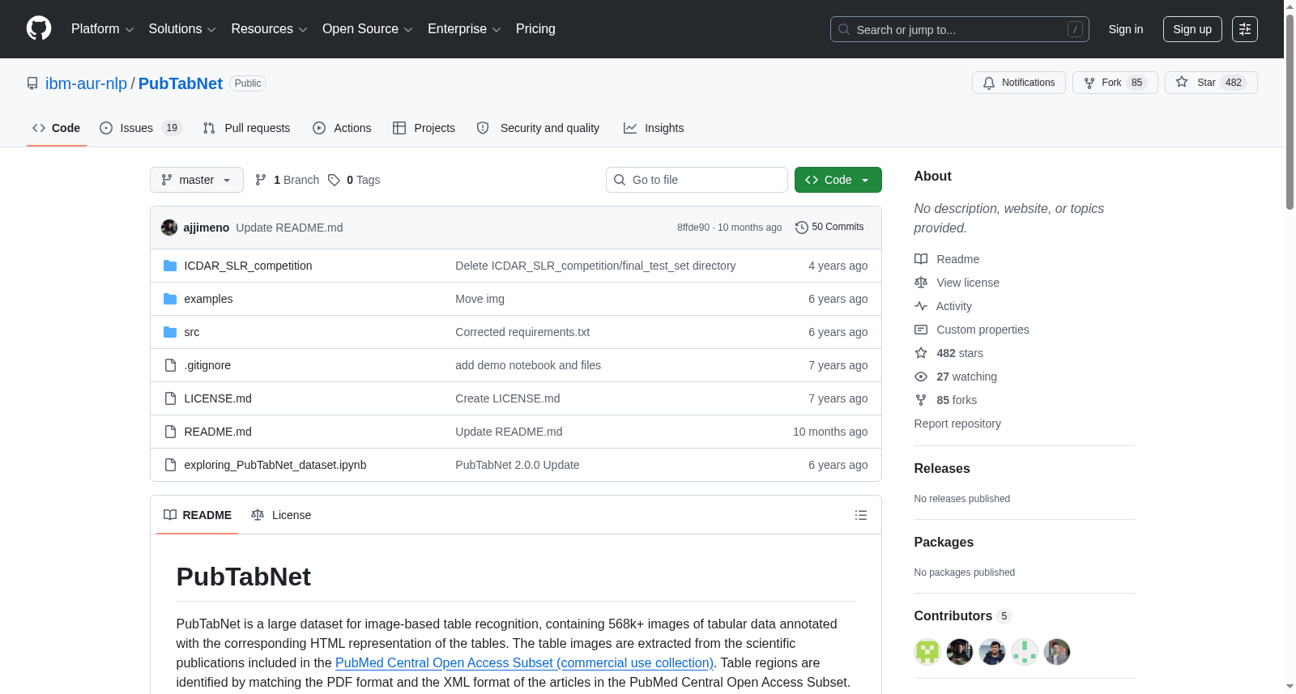The width and height of the screenshot is (1296, 694).
Task: Click the examples folder icon
Action: coord(170,299)
